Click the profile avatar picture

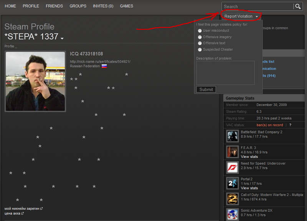[35, 81]
